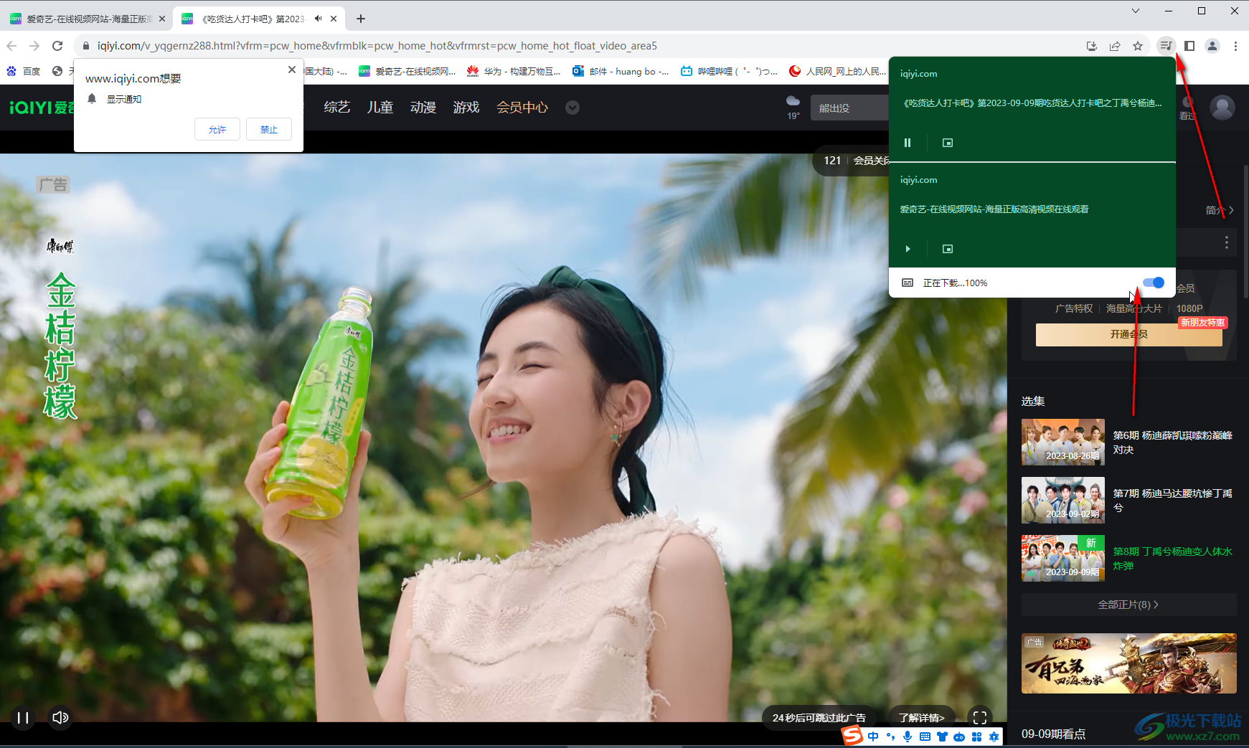Block notifications with 禁止 button
Image resolution: width=1249 pixels, height=748 pixels.
coord(269,129)
